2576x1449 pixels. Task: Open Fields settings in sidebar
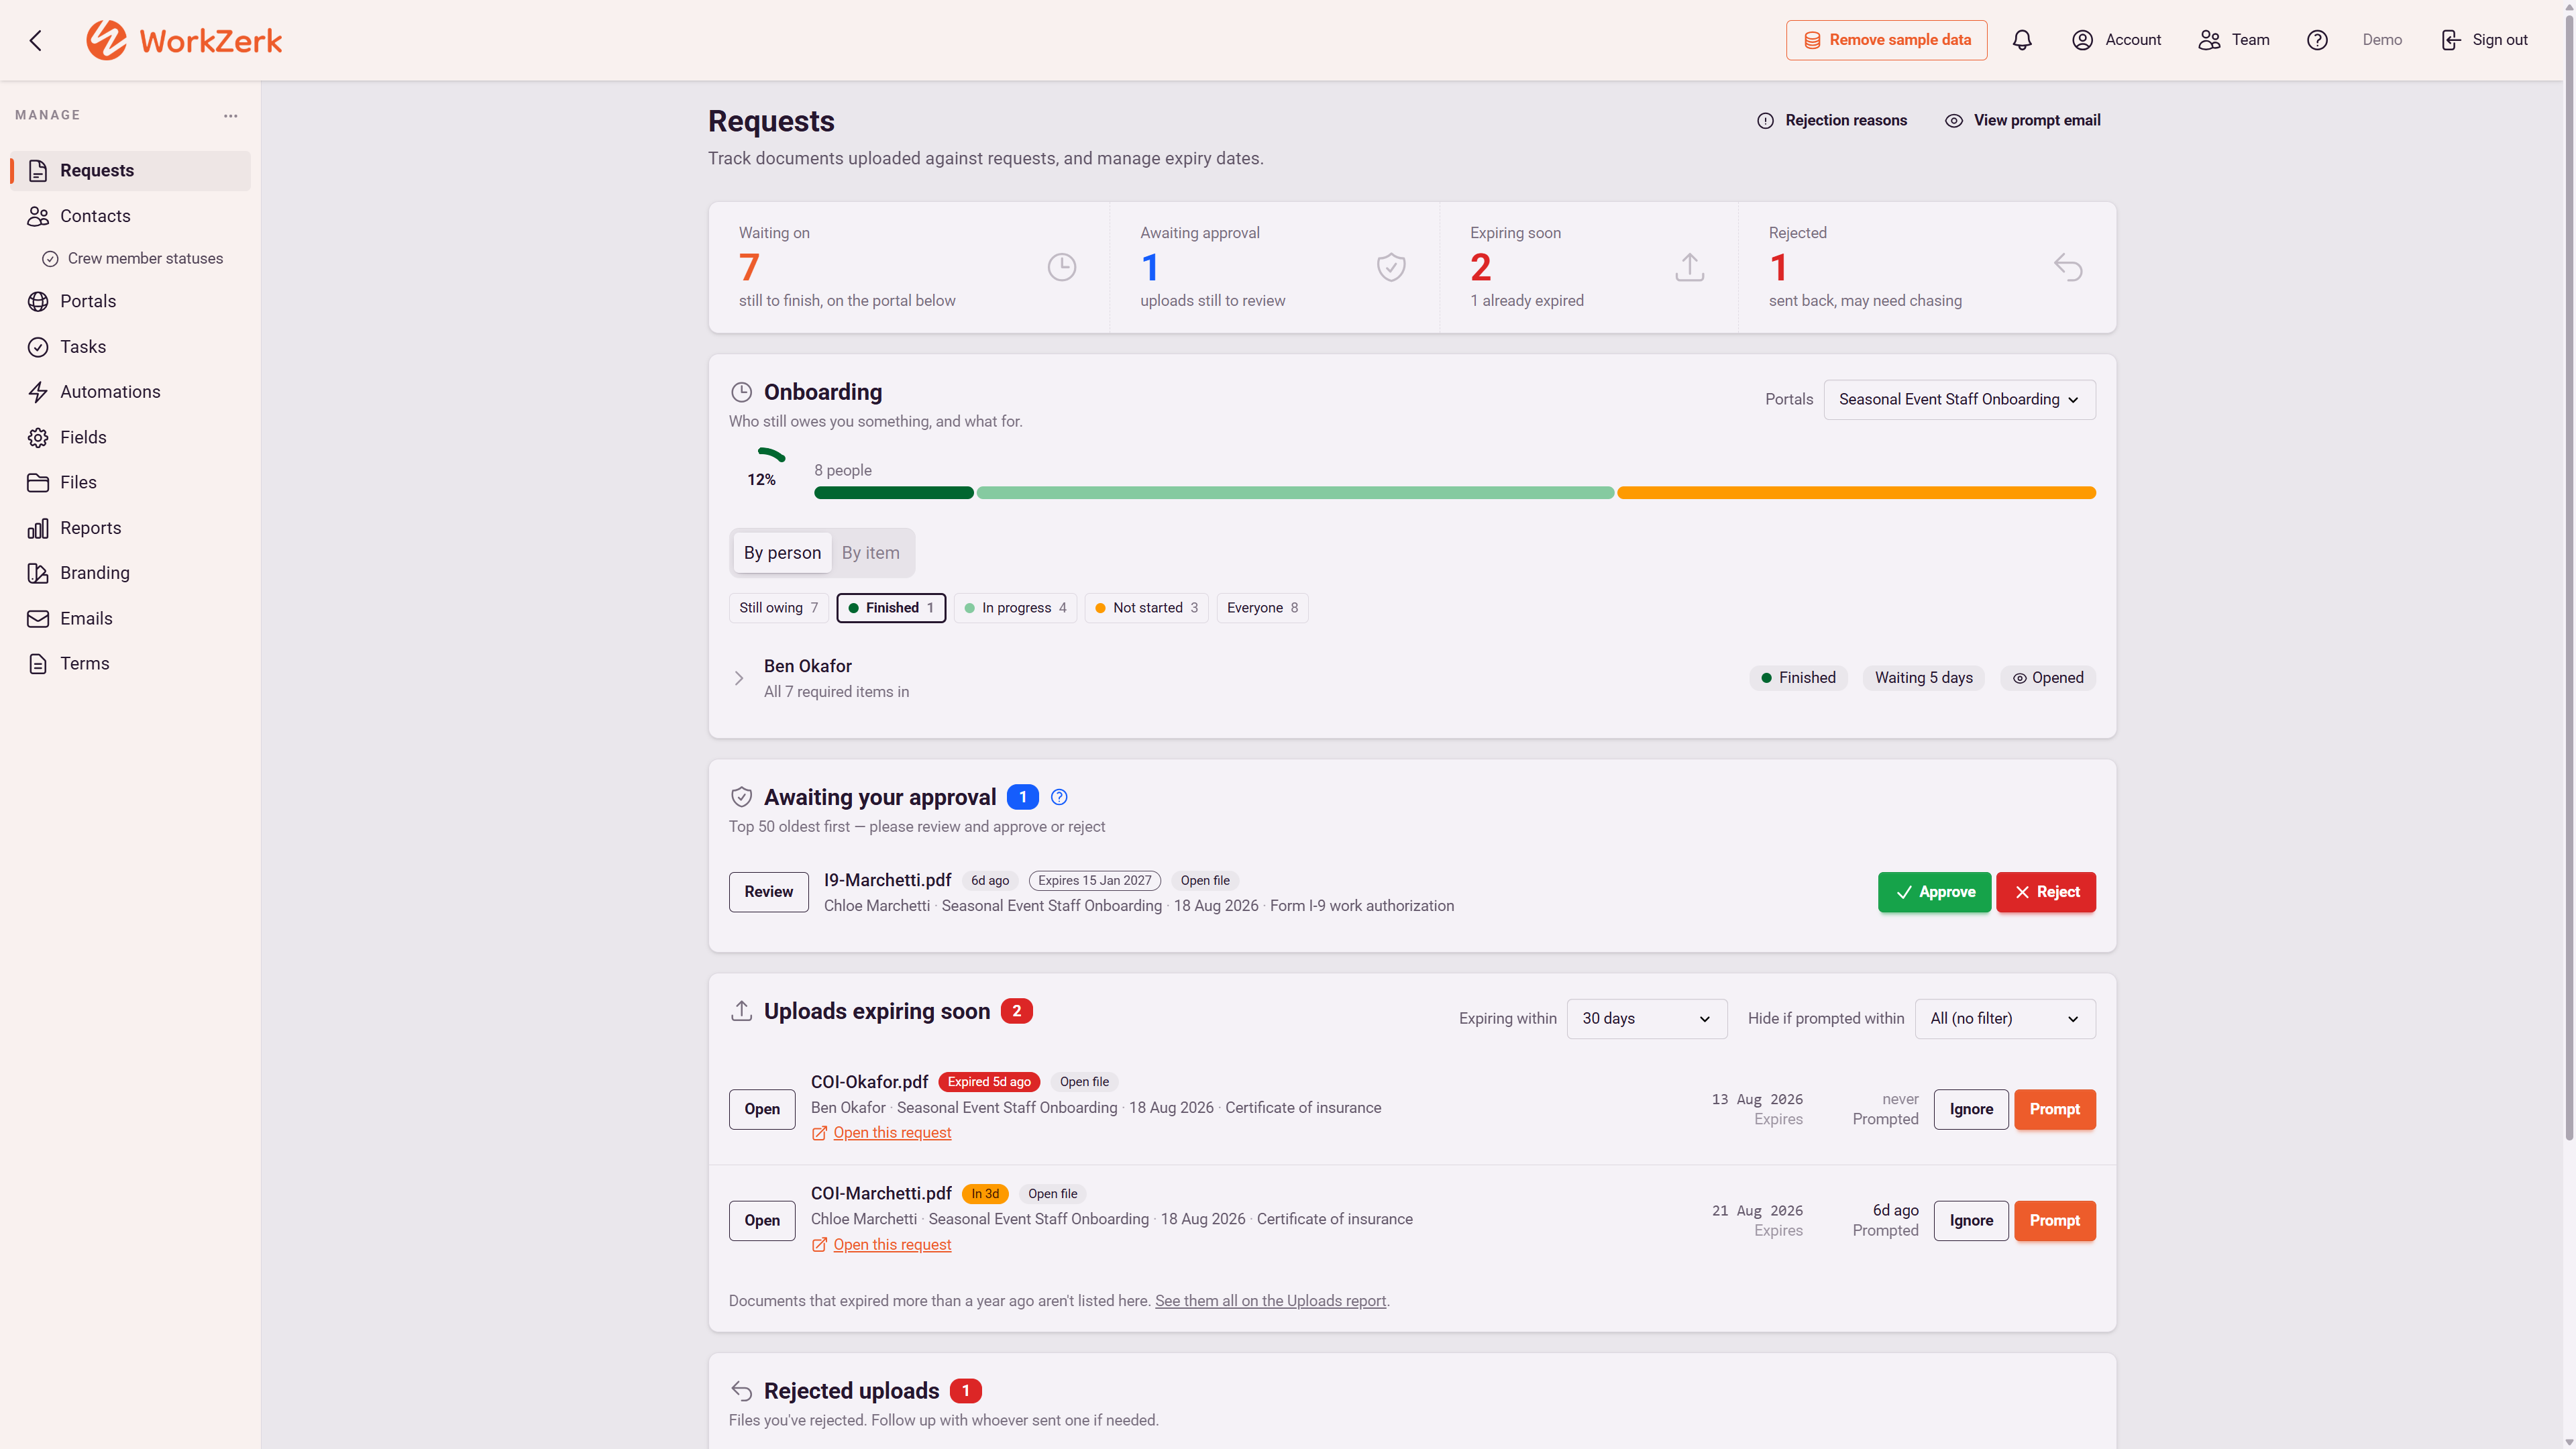[130, 437]
